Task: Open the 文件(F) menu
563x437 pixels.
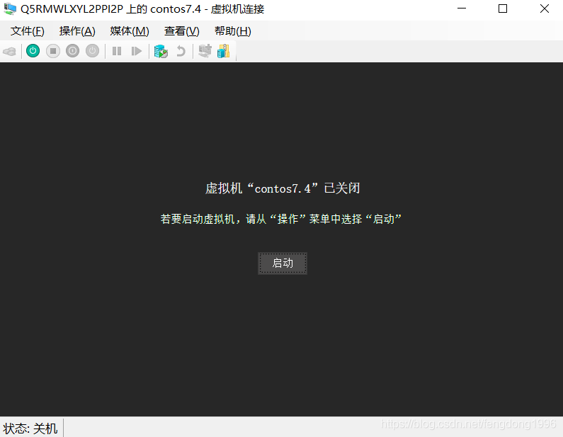Action: pos(28,31)
